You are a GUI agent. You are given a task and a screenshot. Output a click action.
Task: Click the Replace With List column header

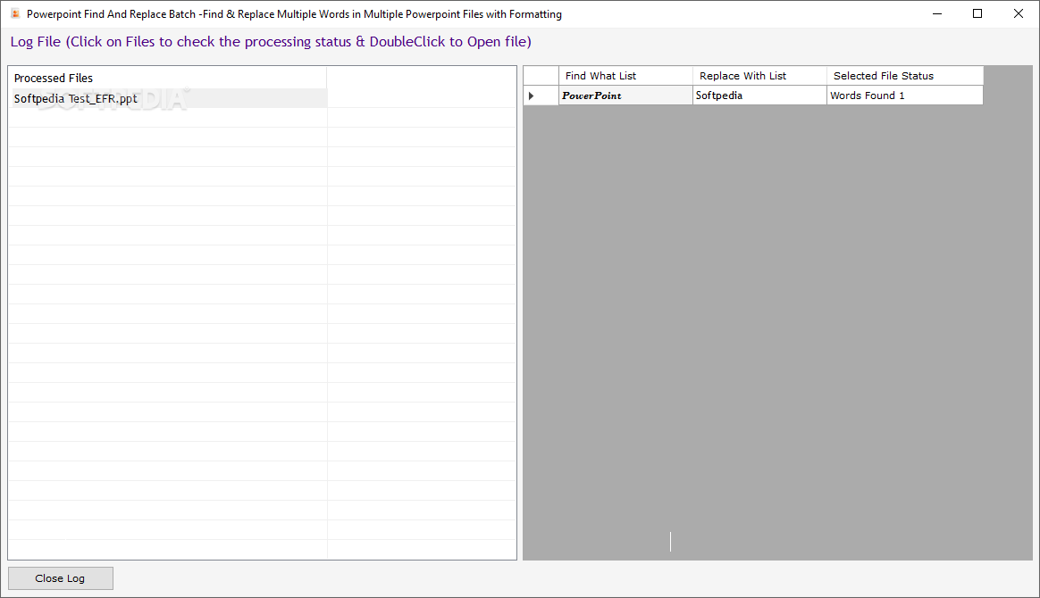(x=759, y=76)
